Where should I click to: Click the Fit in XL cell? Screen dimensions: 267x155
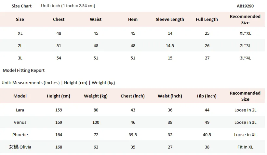pos(245,147)
